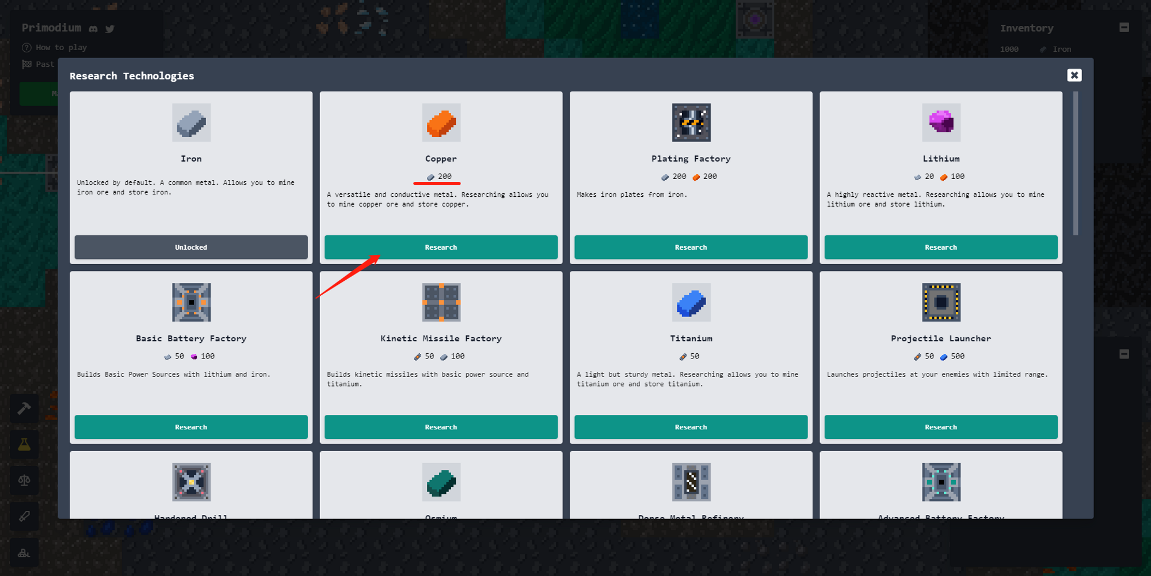
Task: Close the Research Technologies dialog
Action: pyautogui.click(x=1074, y=75)
